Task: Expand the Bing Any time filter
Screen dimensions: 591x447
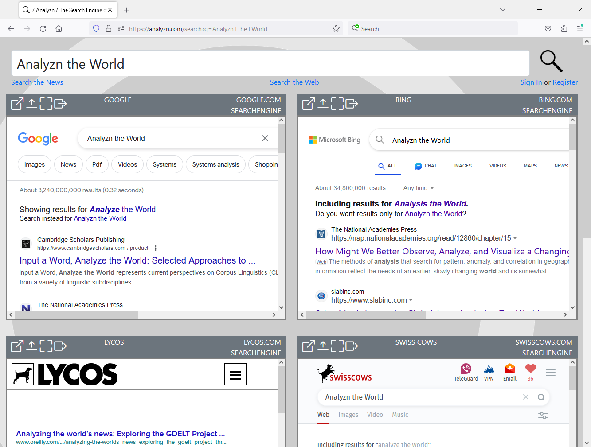Action: 419,188
